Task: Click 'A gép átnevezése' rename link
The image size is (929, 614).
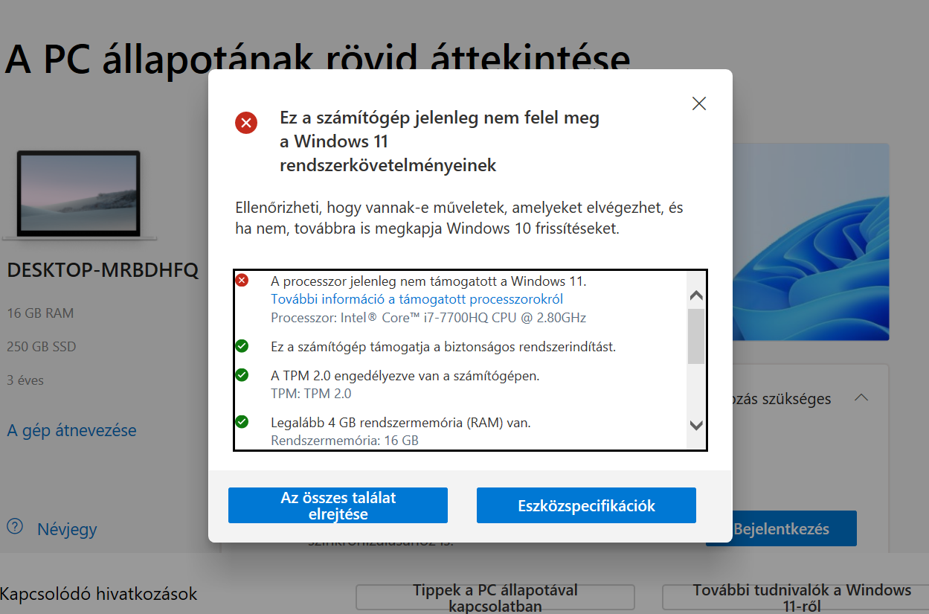Action: (x=71, y=430)
